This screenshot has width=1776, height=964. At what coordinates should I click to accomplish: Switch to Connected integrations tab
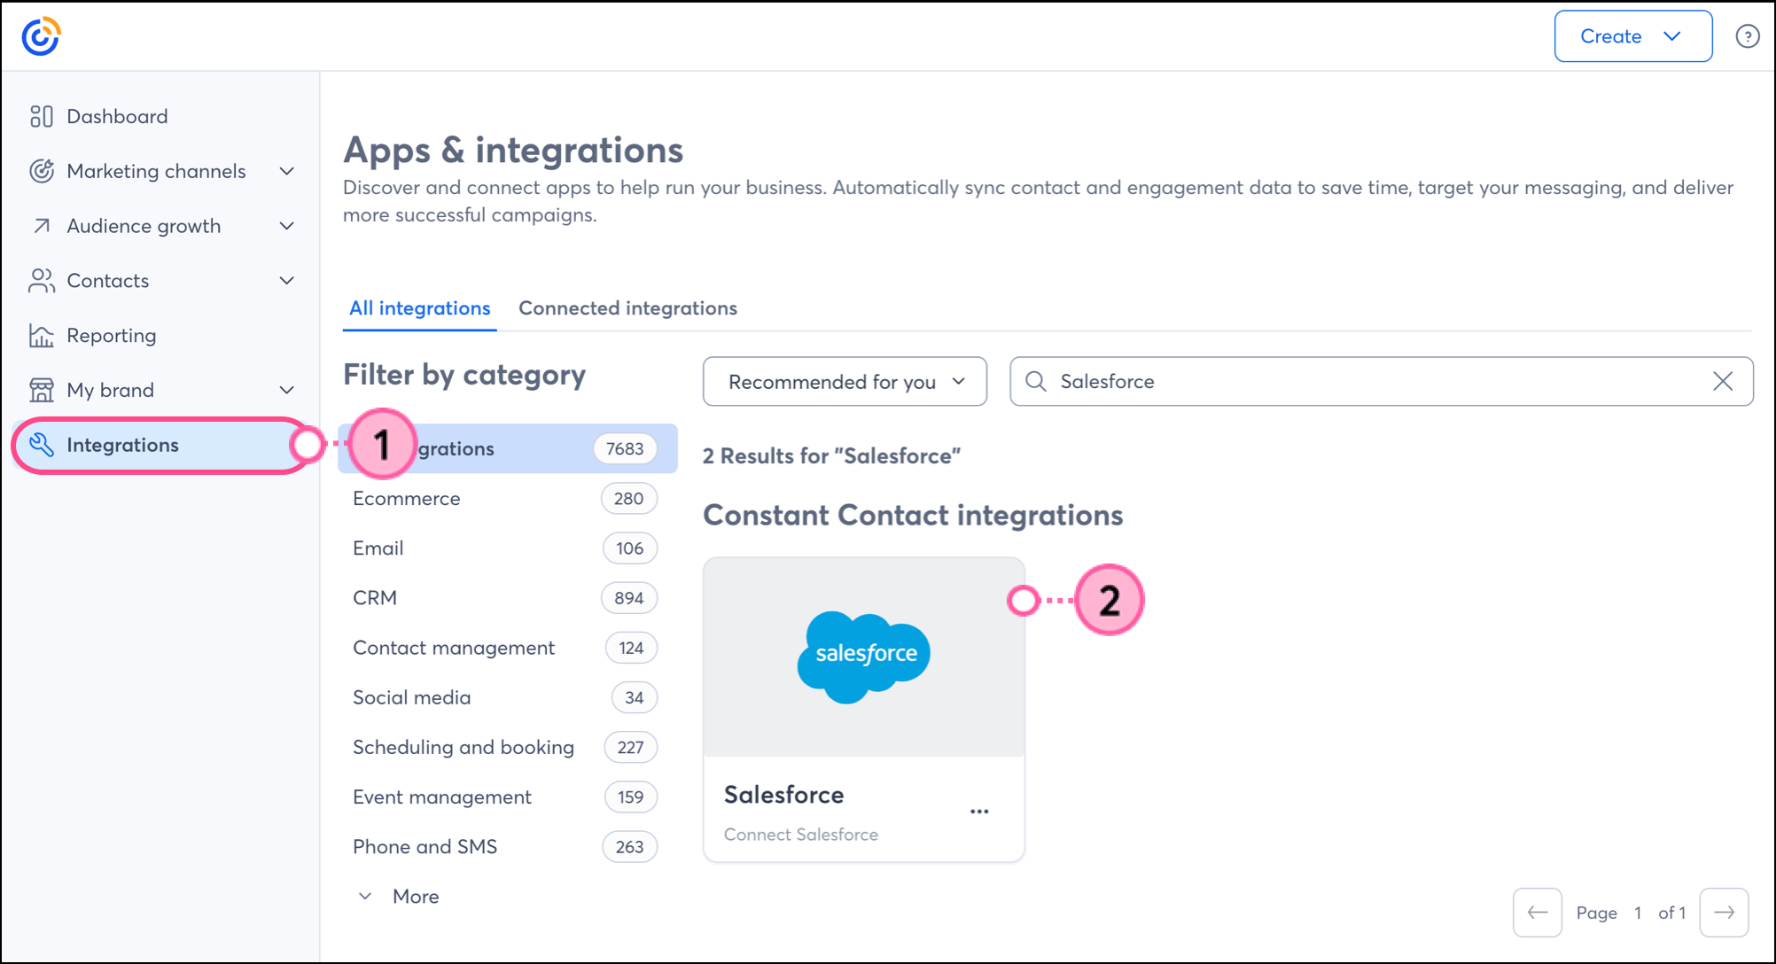pyautogui.click(x=627, y=308)
